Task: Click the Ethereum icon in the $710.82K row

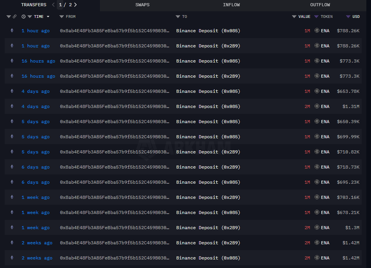Action: tap(12, 151)
